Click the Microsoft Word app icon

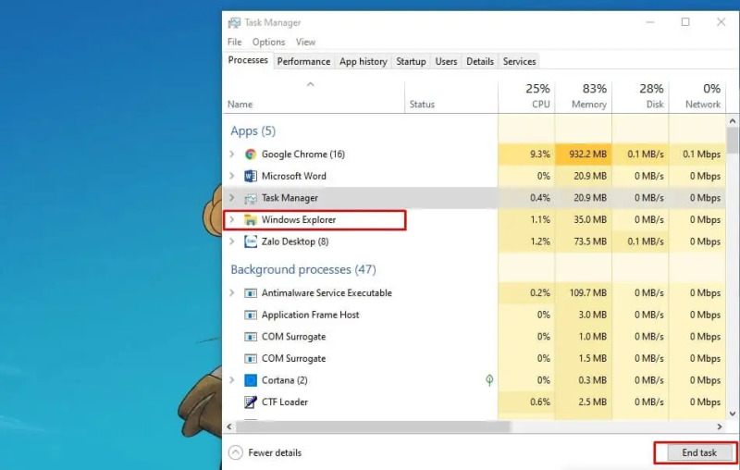click(x=250, y=176)
